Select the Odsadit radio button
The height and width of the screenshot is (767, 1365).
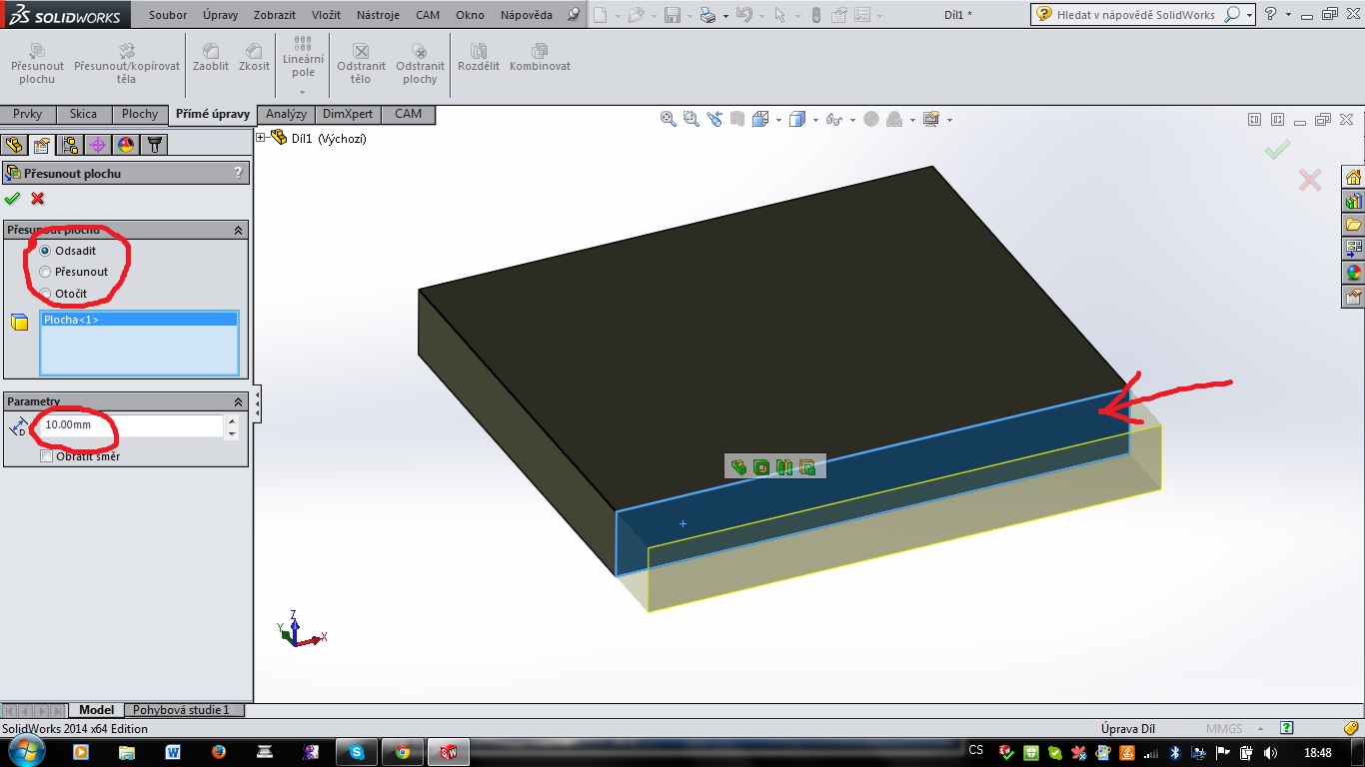pyautogui.click(x=45, y=251)
